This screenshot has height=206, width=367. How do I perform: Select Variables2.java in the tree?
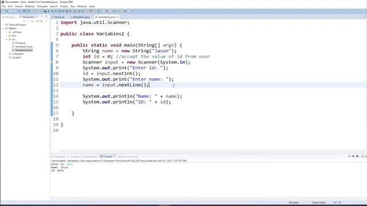[24, 50]
